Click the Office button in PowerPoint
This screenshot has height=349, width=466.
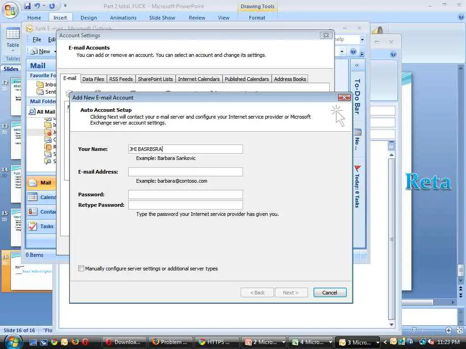10,10
